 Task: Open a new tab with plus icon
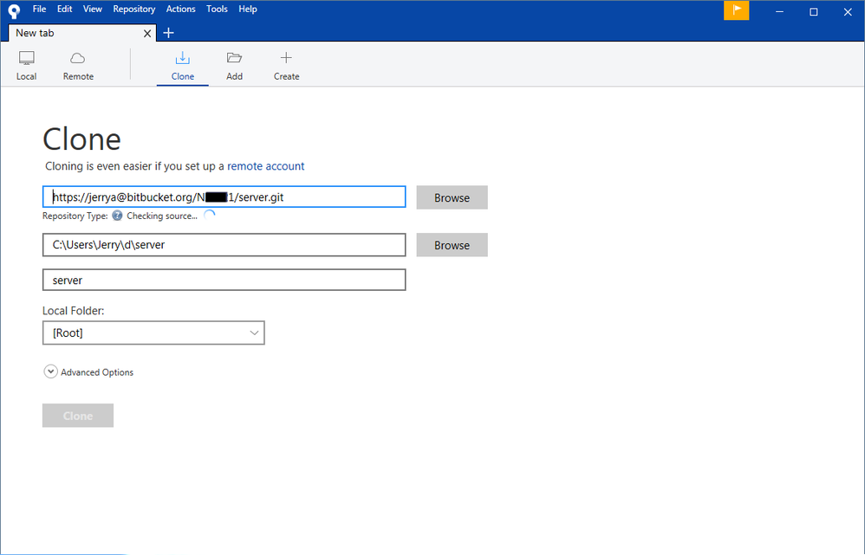click(x=168, y=33)
